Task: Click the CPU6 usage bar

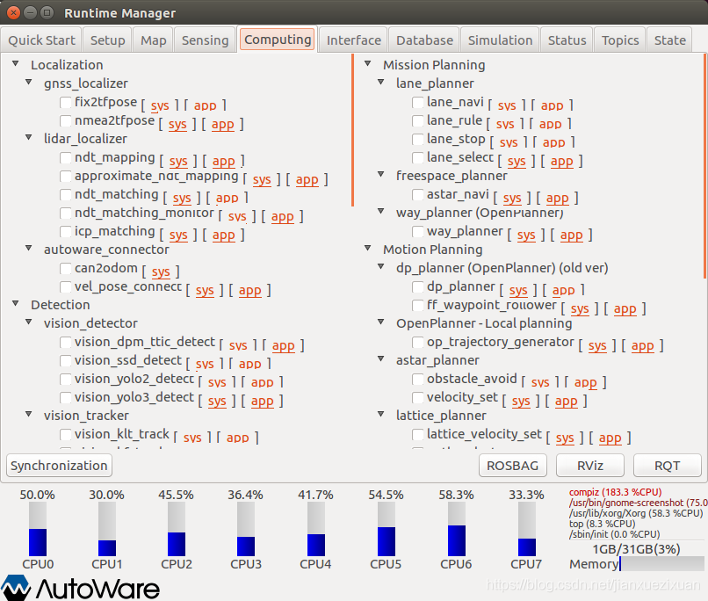Action: click(x=457, y=529)
